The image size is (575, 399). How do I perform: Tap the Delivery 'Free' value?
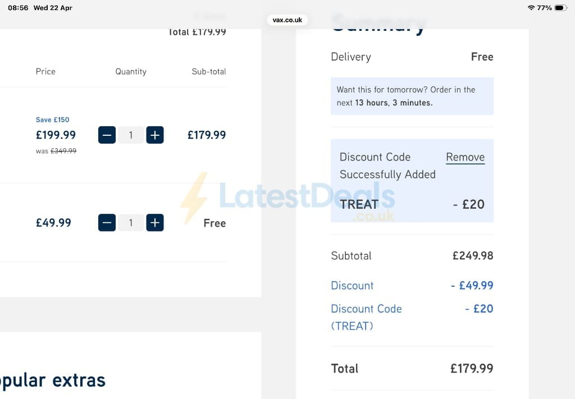click(x=482, y=57)
